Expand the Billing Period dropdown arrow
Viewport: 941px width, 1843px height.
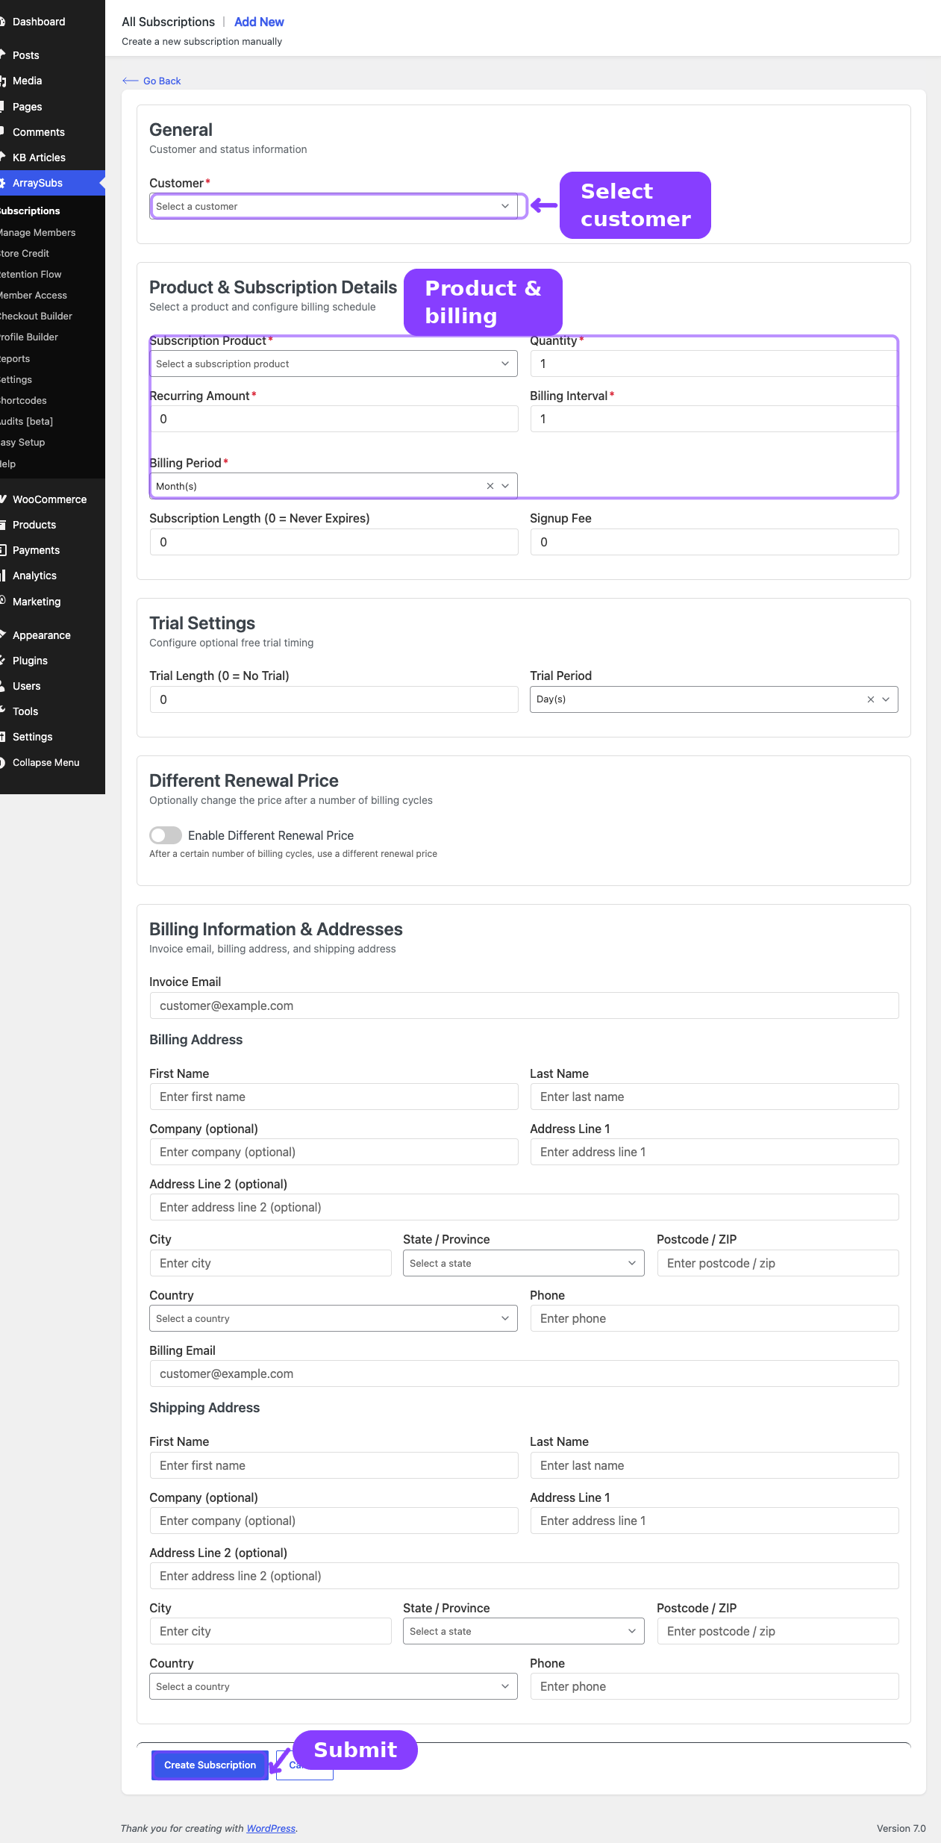click(x=505, y=486)
